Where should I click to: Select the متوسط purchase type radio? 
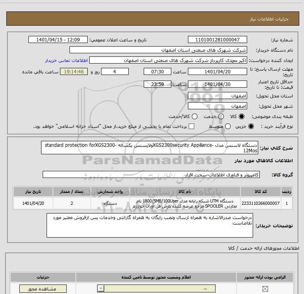(228, 126)
